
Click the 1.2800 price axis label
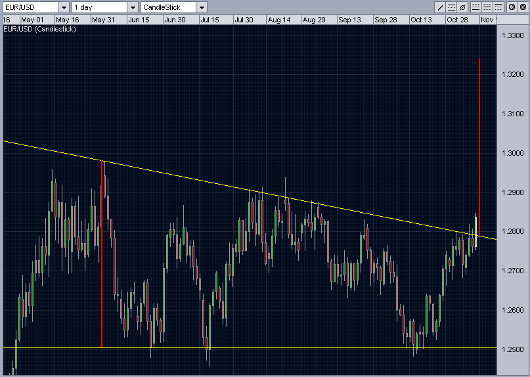(513, 231)
